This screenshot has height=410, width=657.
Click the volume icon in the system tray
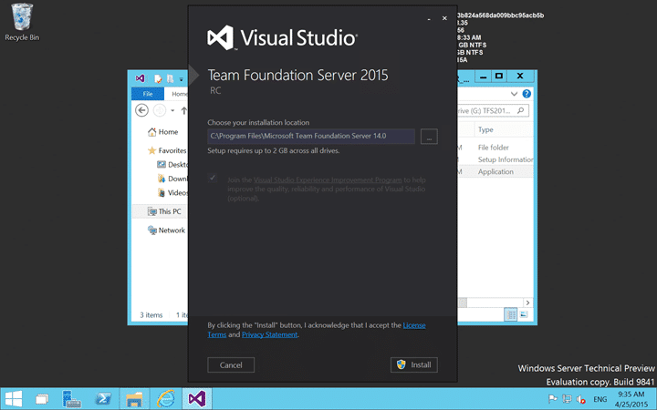(x=580, y=399)
